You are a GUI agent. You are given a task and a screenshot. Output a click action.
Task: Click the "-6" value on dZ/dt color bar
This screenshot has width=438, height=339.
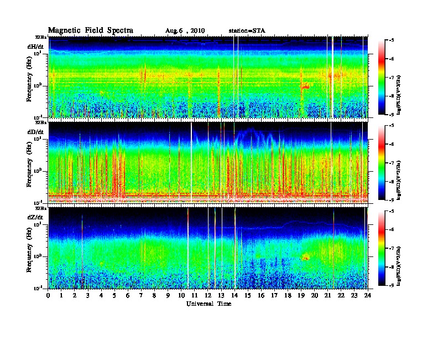[x=392, y=229]
